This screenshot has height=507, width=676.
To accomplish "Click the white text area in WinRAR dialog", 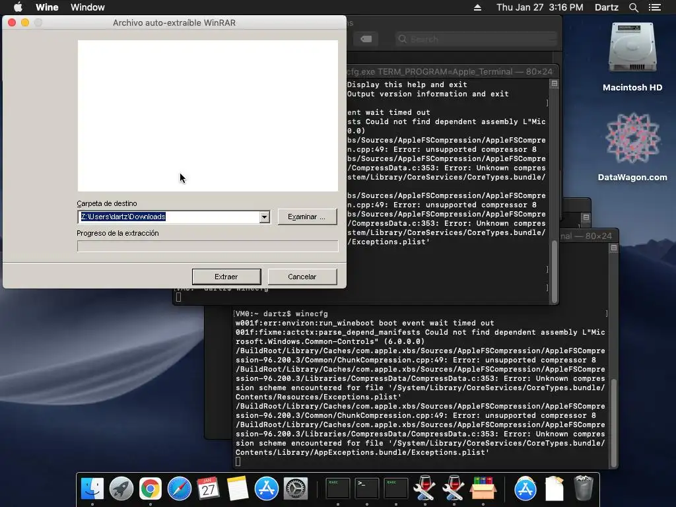I will tap(208, 116).
